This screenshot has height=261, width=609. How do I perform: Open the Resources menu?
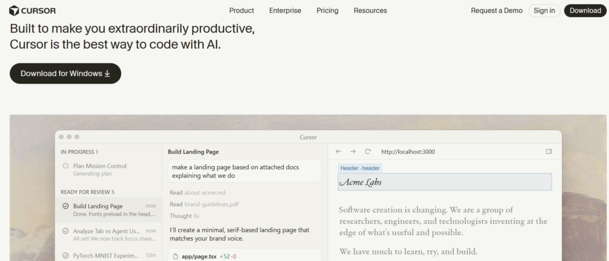coord(370,11)
